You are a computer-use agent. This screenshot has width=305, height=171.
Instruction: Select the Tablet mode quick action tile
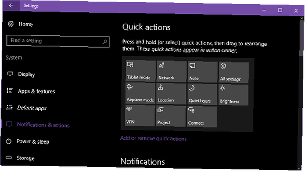tap(140, 71)
